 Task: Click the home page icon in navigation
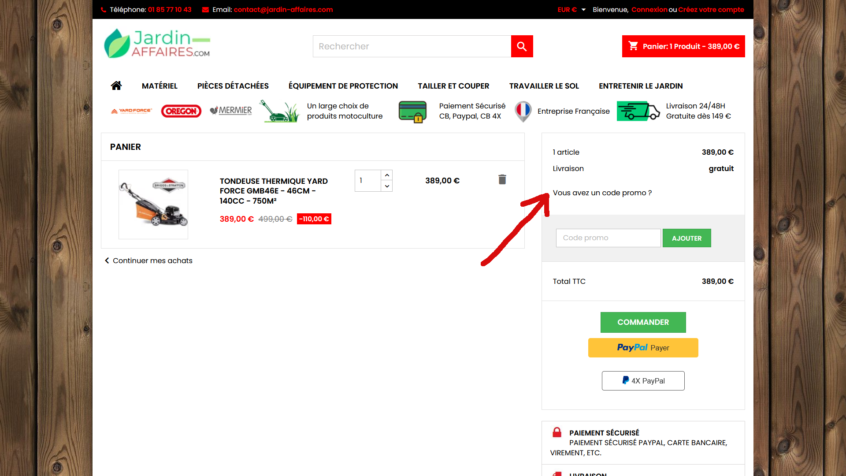click(115, 86)
